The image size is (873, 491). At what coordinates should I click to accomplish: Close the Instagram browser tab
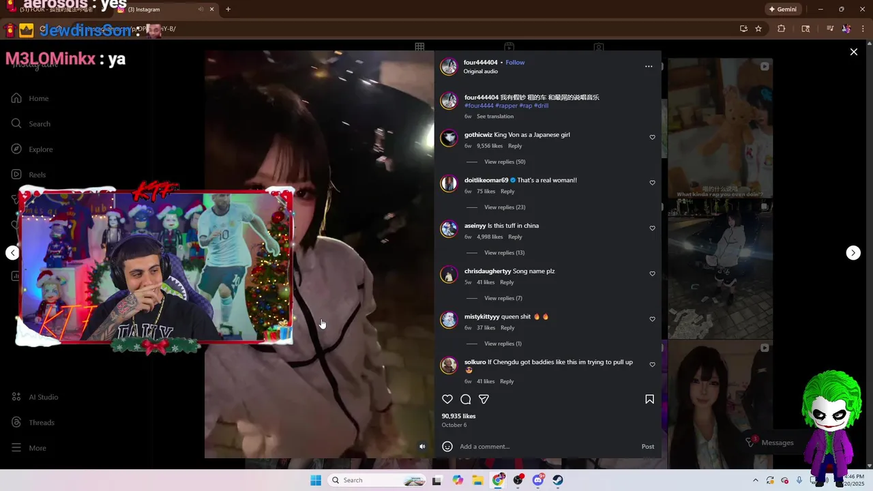tap(211, 10)
